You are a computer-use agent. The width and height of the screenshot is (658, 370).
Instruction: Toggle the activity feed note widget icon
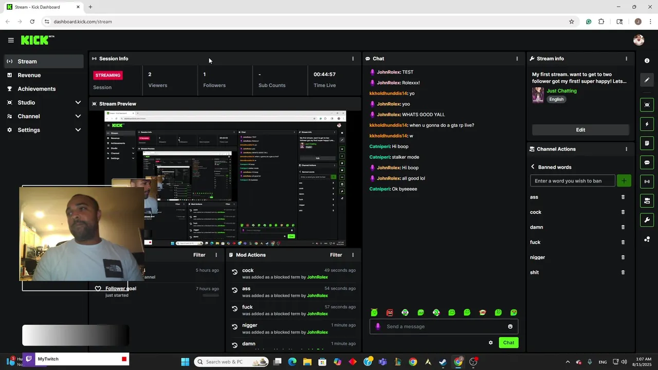coord(647,143)
